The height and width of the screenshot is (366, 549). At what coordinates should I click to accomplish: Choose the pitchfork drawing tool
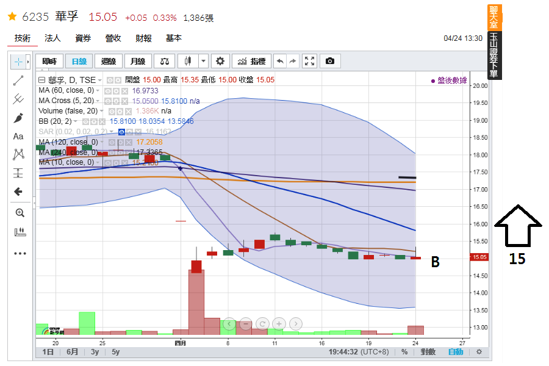click(x=18, y=99)
